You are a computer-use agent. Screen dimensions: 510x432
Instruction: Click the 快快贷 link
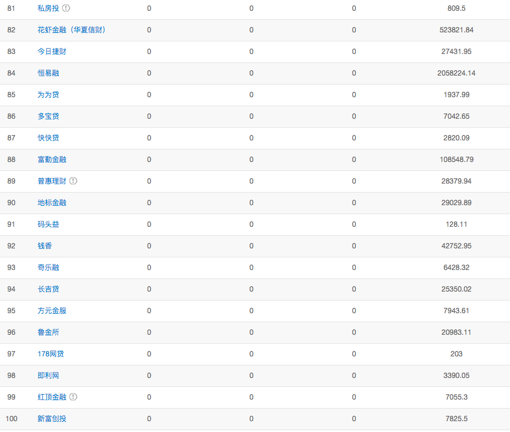click(x=48, y=138)
